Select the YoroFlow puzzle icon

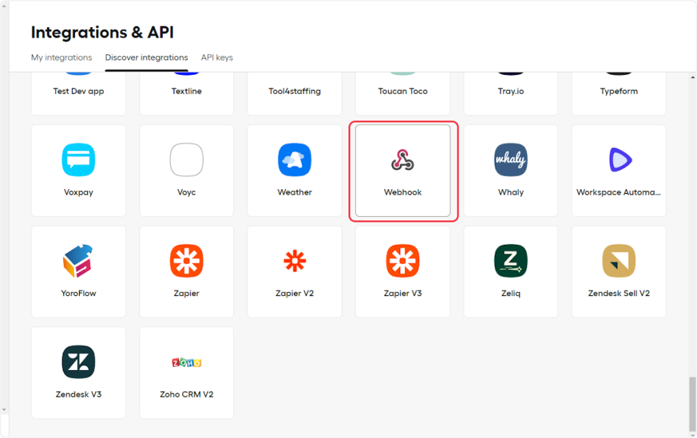[x=78, y=261]
